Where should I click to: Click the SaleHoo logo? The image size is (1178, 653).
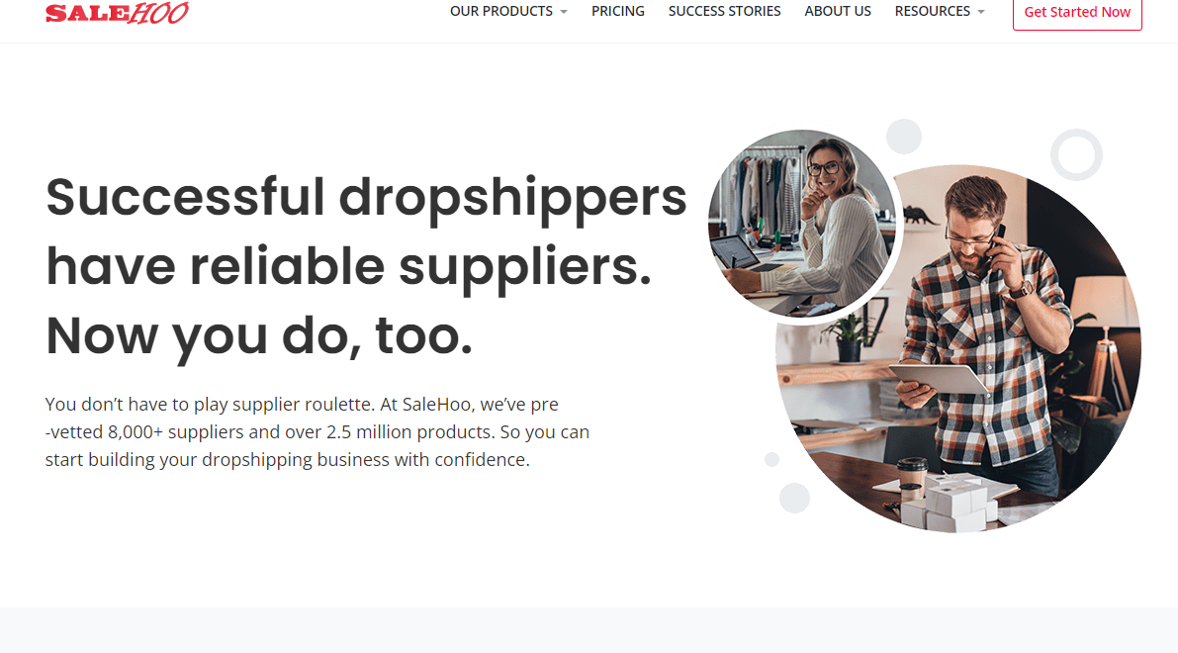pyautogui.click(x=117, y=12)
